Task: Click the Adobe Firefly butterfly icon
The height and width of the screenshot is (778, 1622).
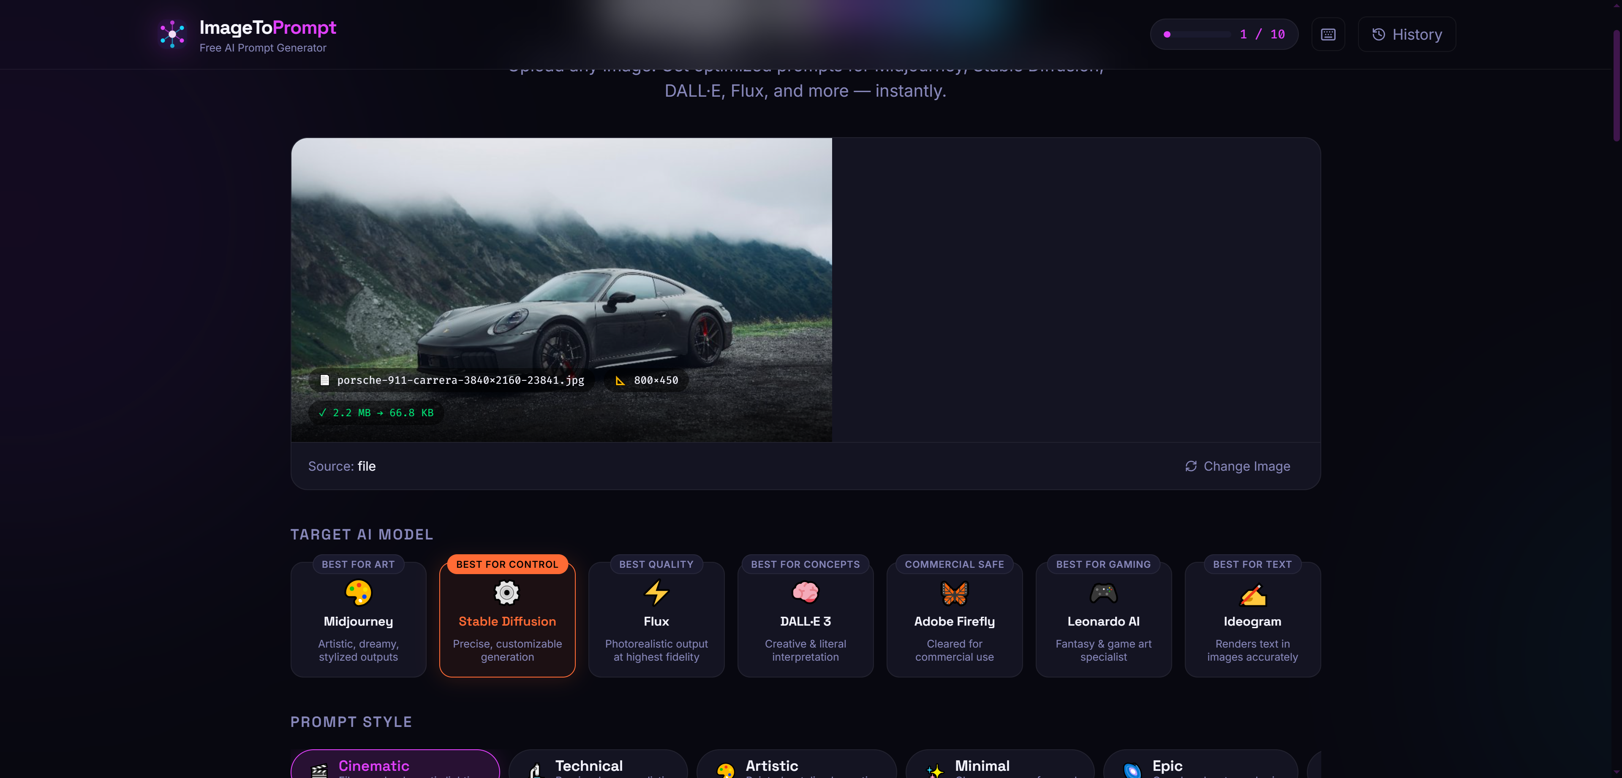Action: (x=954, y=592)
